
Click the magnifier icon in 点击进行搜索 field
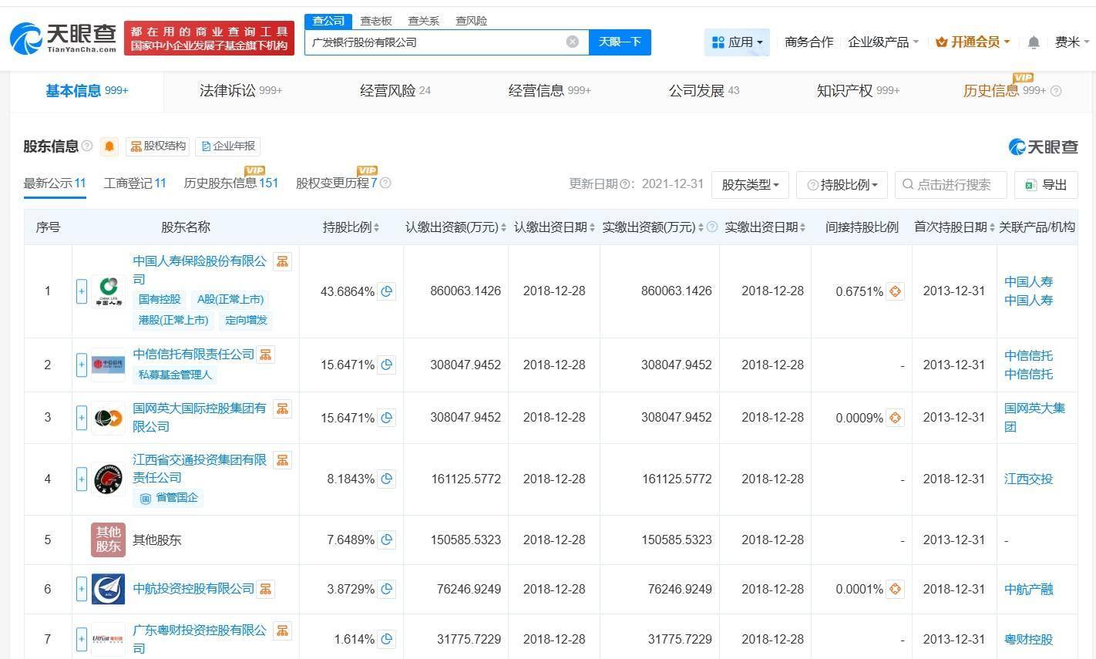[x=909, y=184]
